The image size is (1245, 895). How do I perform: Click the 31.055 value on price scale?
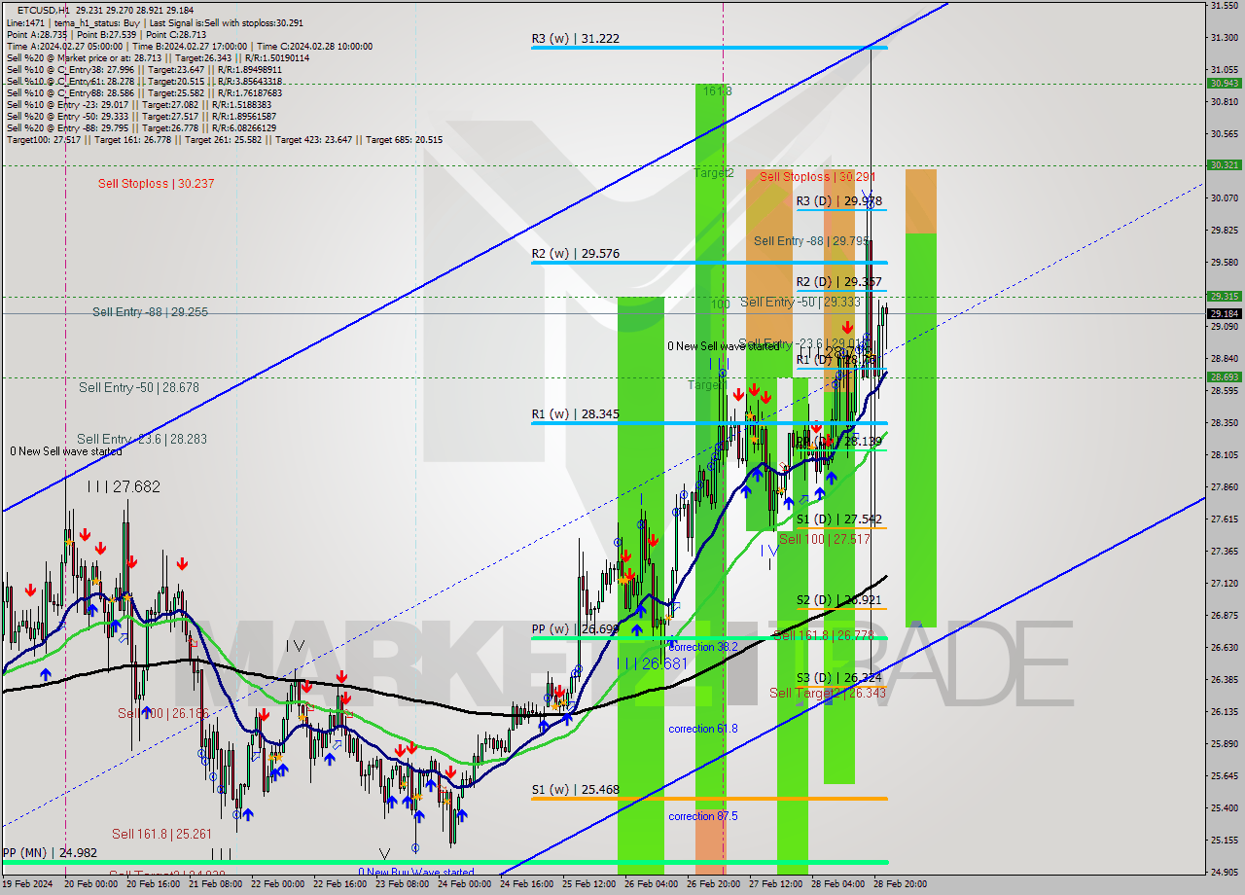pyautogui.click(x=1224, y=69)
